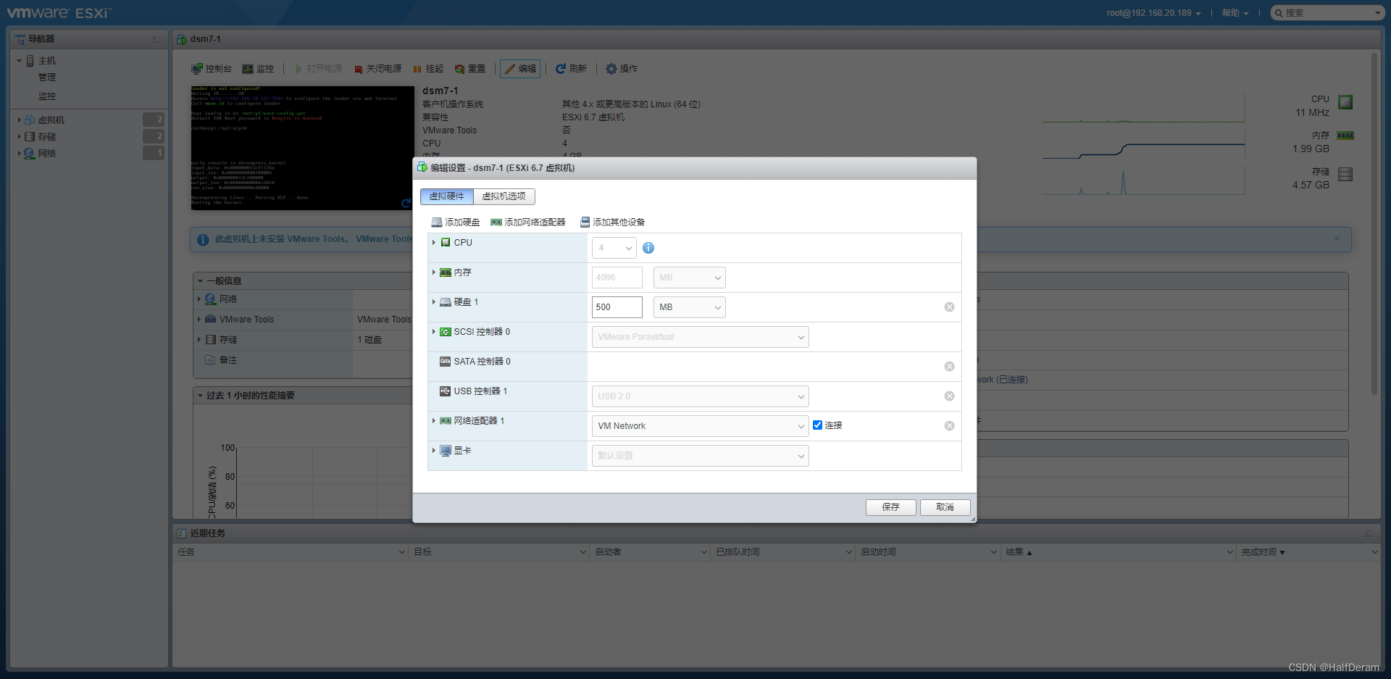This screenshot has width=1391, height=679.
Task: Click the CPU info icon
Action: point(648,248)
